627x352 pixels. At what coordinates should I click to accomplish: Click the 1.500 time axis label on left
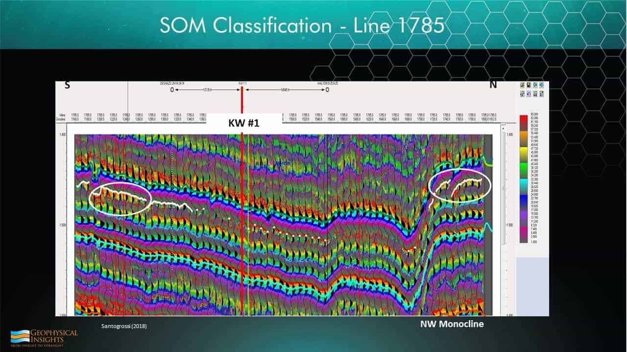(x=63, y=225)
